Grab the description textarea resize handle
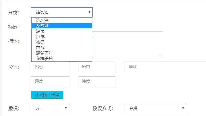206x116 pixels. (161, 56)
